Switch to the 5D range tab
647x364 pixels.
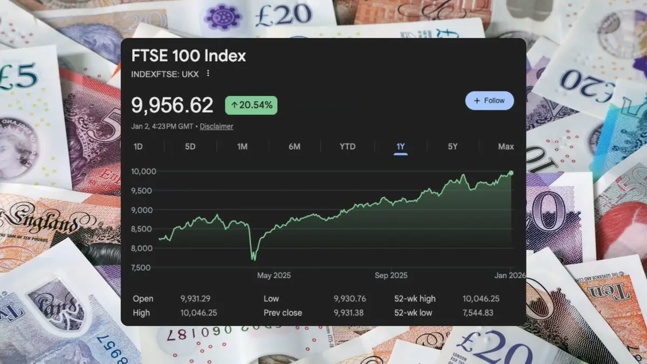[190, 146]
